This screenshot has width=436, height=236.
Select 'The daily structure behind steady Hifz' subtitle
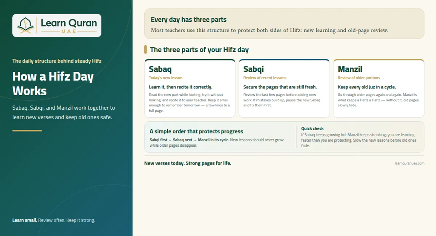(x=57, y=61)
